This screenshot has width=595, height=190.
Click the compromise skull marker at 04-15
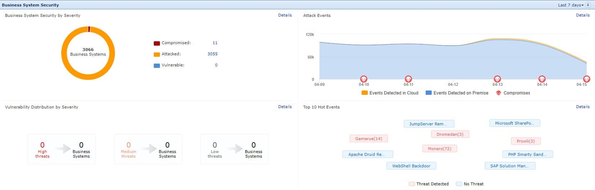tap(586, 79)
